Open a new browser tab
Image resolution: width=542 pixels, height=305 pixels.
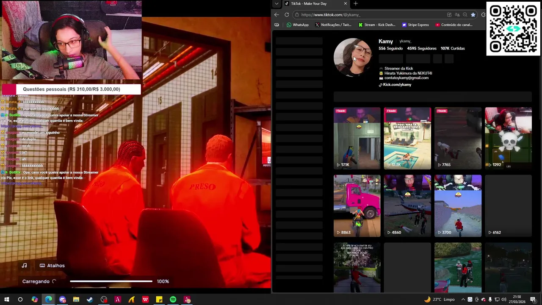(x=355, y=3)
